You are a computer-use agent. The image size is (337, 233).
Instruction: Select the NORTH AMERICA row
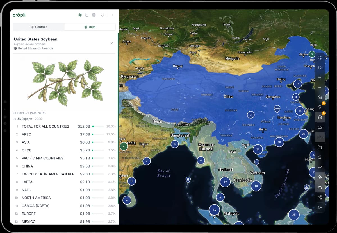click(65, 198)
